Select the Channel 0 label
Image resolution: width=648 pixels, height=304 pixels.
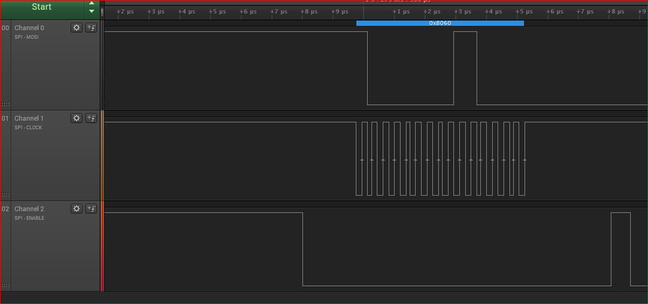pyautogui.click(x=29, y=28)
